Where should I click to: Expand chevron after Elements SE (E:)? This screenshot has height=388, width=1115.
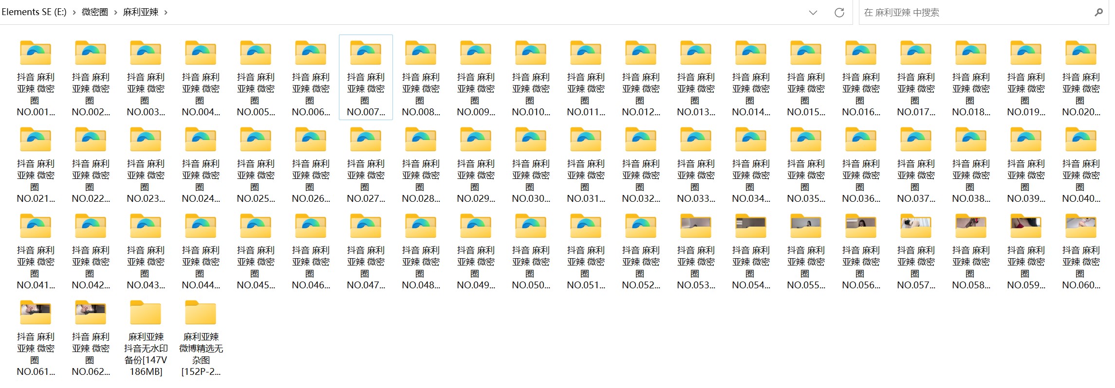click(74, 13)
